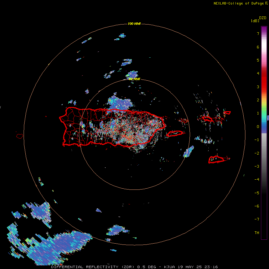The width and height of the screenshot is (269, 269).
Task: Click the 4 tick label on color scale
Action: point(258,74)
